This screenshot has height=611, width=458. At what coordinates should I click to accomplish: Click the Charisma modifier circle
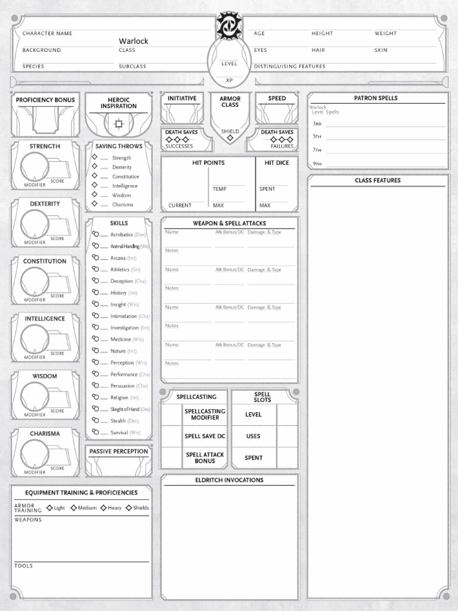pyautogui.click(x=35, y=453)
